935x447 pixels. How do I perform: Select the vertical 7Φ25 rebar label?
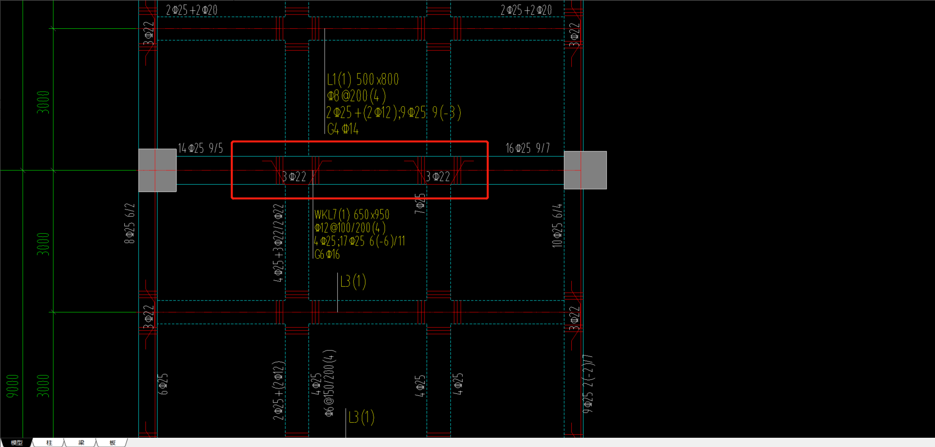pyautogui.click(x=420, y=204)
